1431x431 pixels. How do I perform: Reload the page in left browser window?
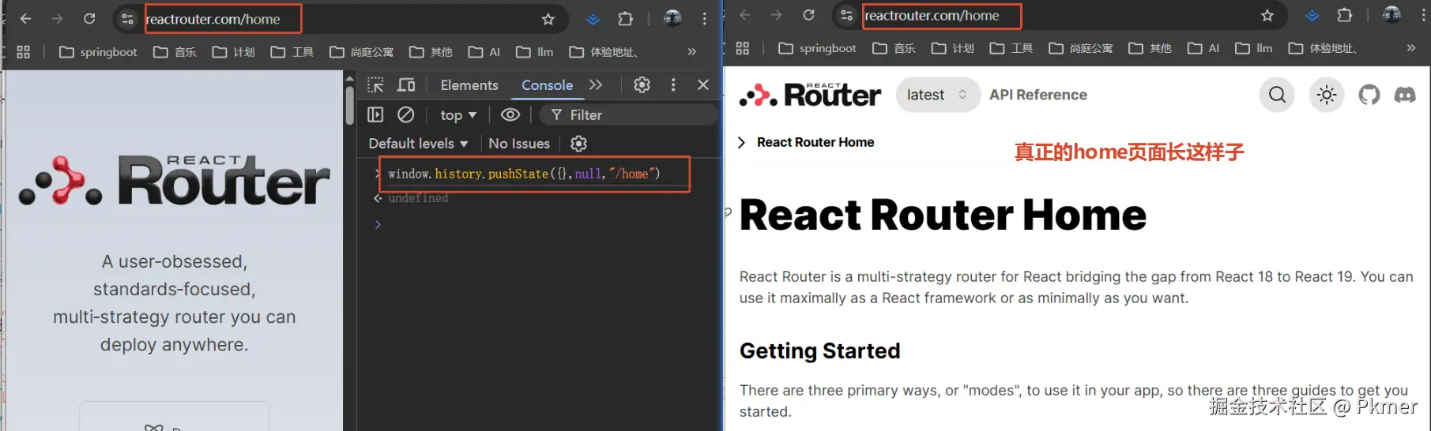tap(89, 19)
